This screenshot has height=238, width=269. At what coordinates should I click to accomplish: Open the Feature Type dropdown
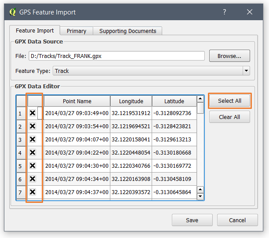pos(151,71)
